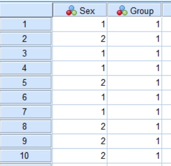The height and width of the screenshot is (166, 171).
Task: Click the Sex cell in row 2
Action: pos(80,39)
